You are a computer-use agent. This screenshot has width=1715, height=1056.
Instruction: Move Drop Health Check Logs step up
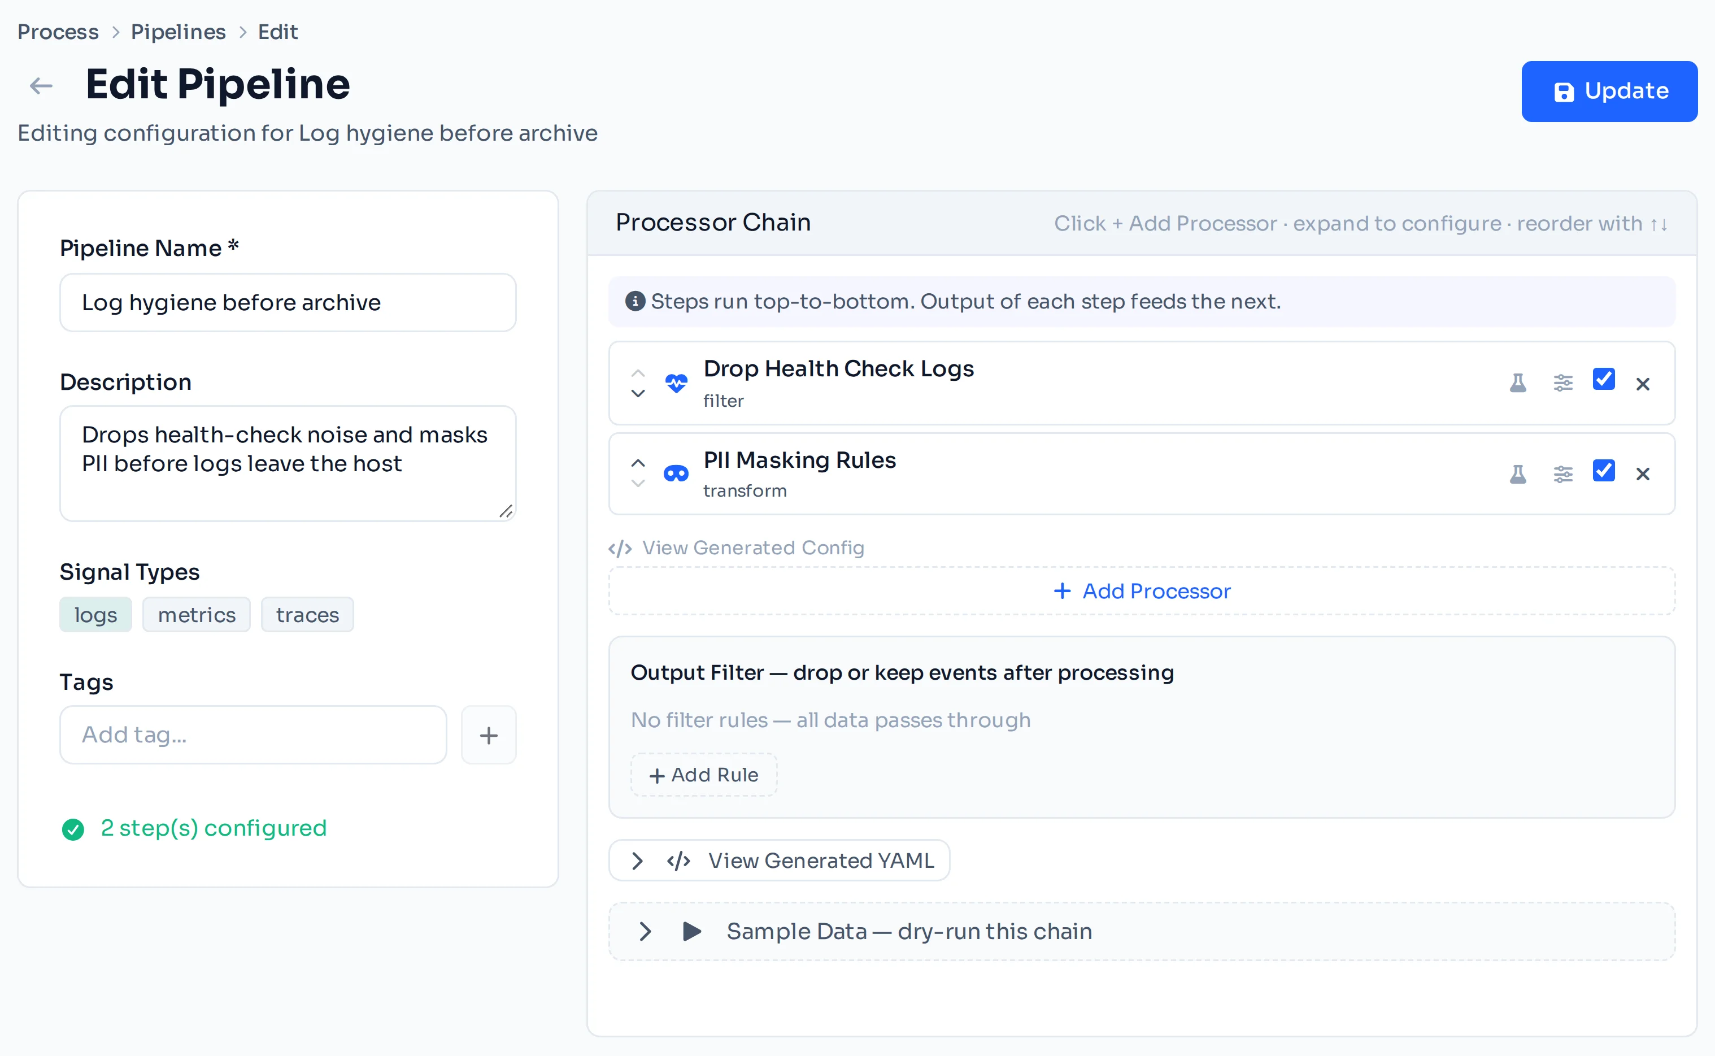pyautogui.click(x=638, y=373)
